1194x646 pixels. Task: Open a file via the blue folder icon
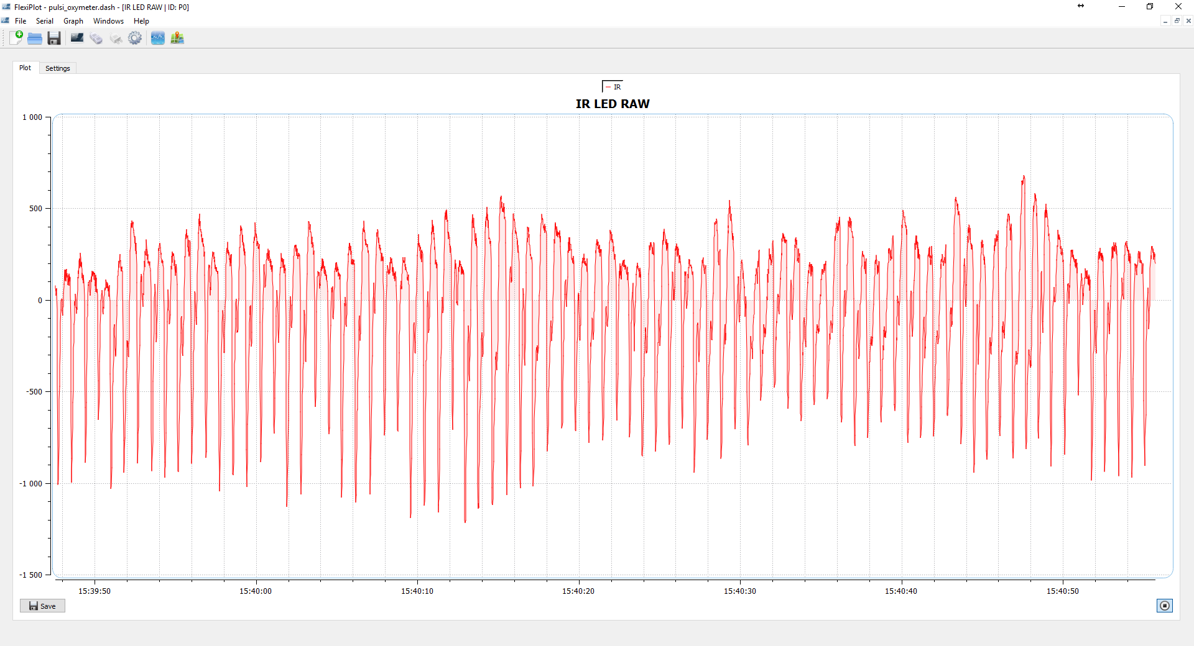pyautogui.click(x=35, y=39)
